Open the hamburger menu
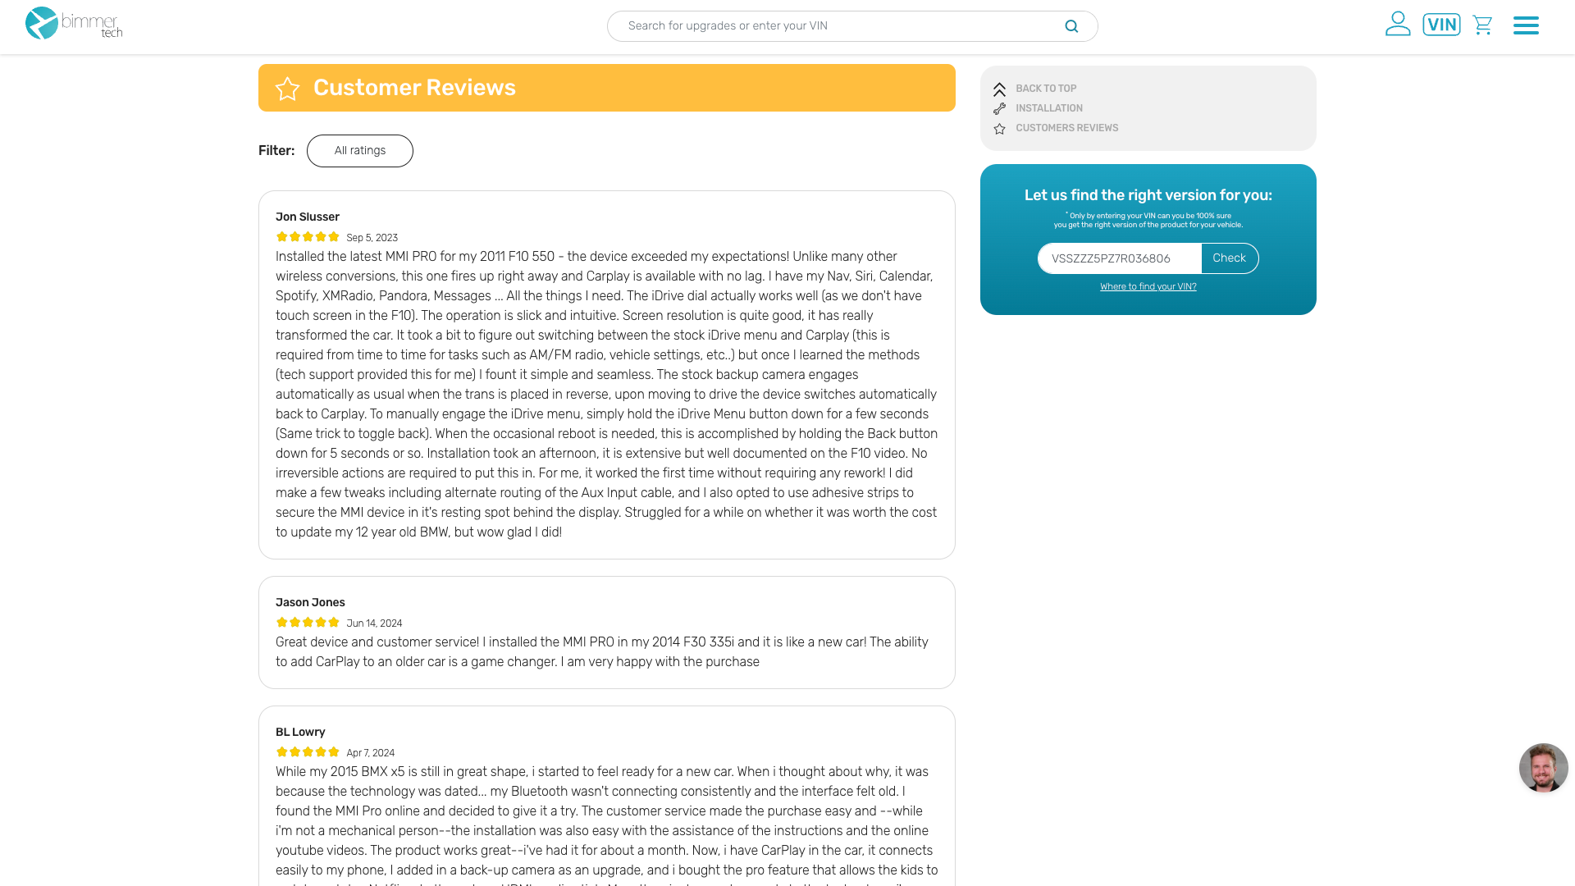This screenshot has width=1575, height=886. (1526, 25)
